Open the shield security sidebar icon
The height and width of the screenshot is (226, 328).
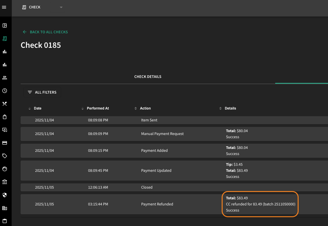point(5,195)
